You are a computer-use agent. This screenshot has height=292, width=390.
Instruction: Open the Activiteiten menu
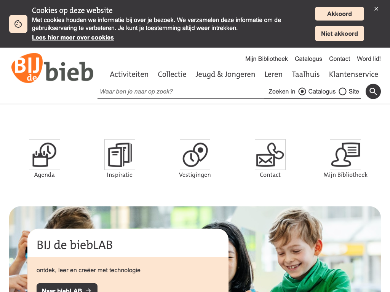(x=129, y=74)
